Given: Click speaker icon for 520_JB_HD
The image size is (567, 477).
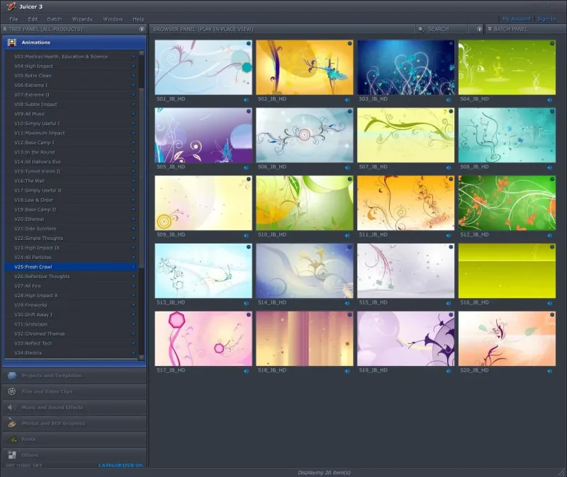Looking at the screenshot, I should pos(550,372).
